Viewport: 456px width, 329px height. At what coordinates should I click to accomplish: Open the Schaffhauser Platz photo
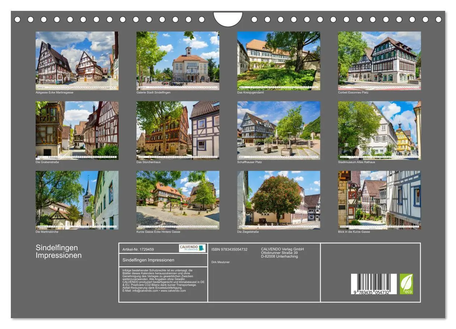(x=279, y=130)
